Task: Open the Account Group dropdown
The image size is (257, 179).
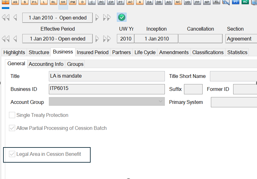Action: (x=107, y=102)
